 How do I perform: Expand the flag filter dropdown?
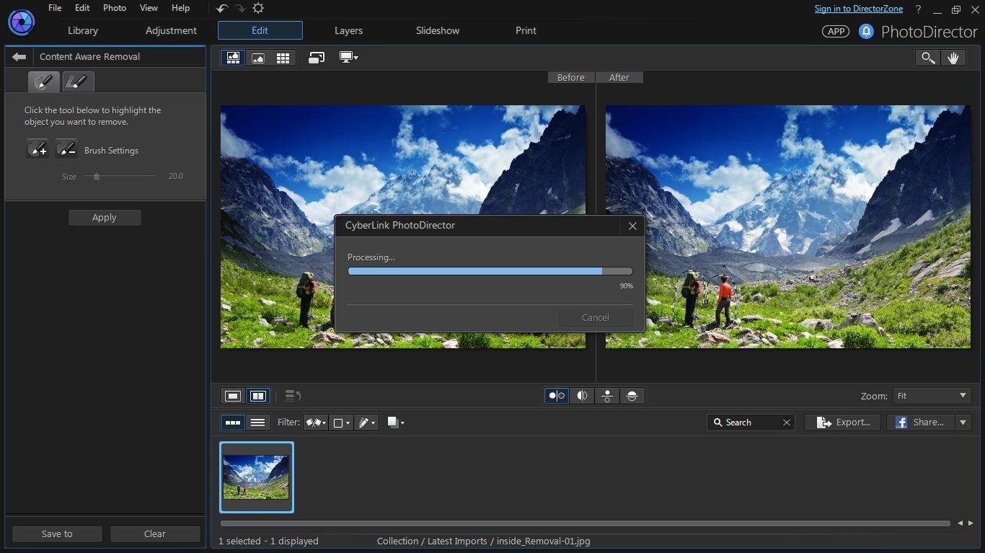pos(316,423)
